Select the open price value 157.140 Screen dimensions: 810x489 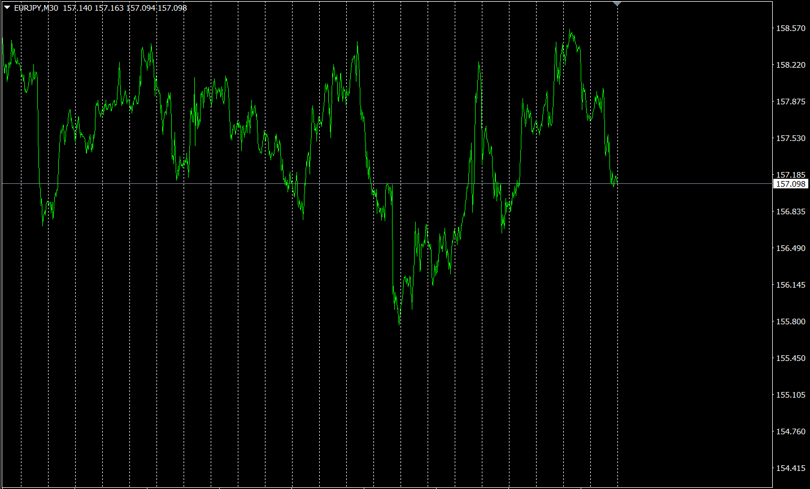tap(77, 8)
